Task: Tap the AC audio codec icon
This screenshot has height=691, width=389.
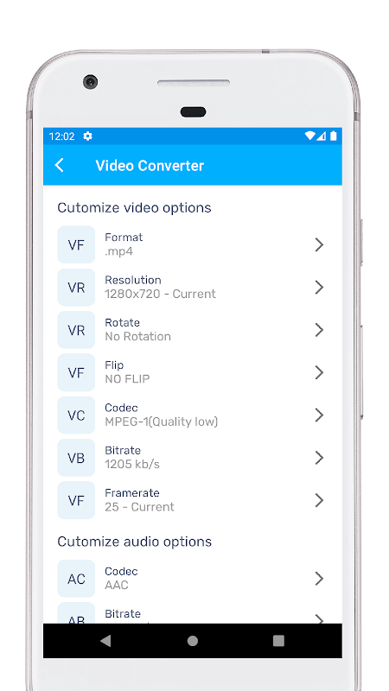Action: pos(76,579)
